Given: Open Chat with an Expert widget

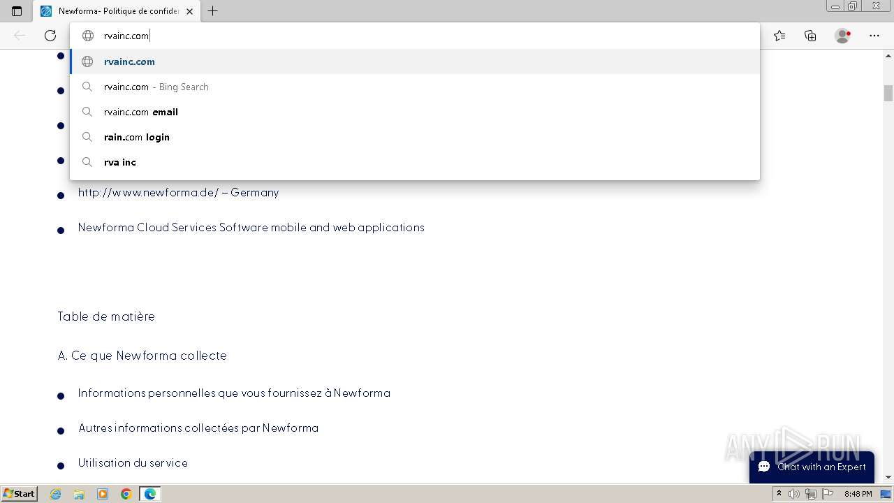Looking at the screenshot, I should pos(812,467).
